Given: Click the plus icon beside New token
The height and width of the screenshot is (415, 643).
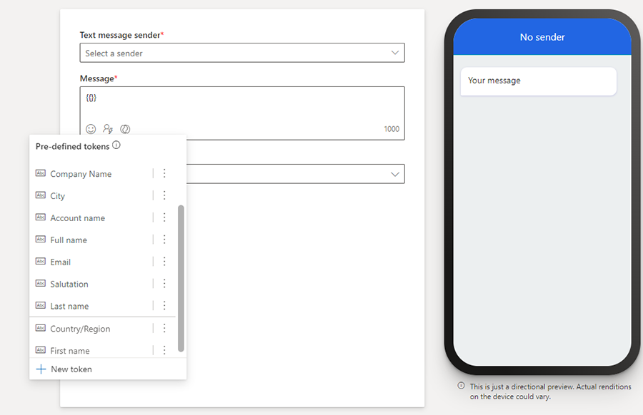Looking at the screenshot, I should (41, 369).
